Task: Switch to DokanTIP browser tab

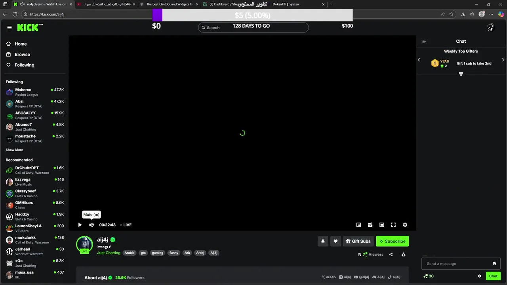Action: coord(297,4)
